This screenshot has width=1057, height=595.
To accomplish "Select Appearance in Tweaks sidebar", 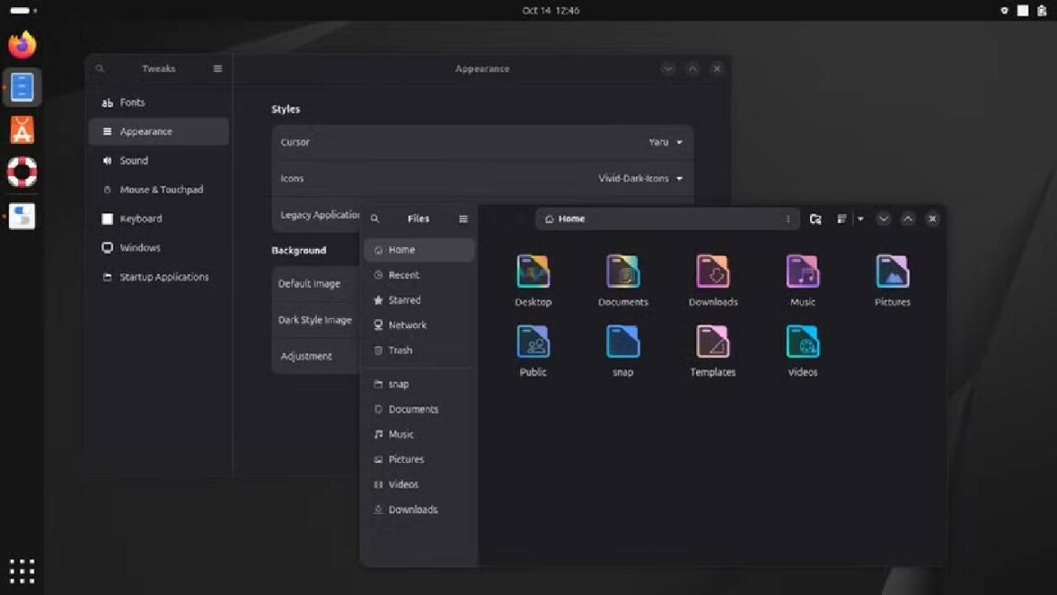I will (x=159, y=131).
